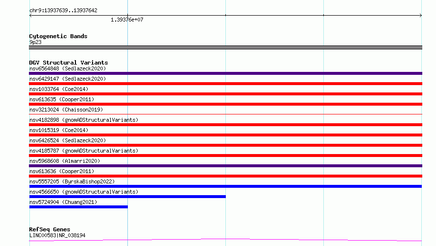Click the short blue bar under nsv5724904
The height and width of the screenshot is (246, 436).
(78, 207)
